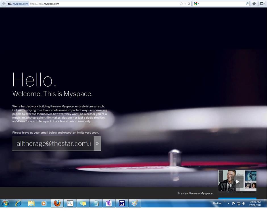Open Windows Explorer folder in the taskbar
This screenshot has height=213, width=267.
pyautogui.click(x=31, y=203)
